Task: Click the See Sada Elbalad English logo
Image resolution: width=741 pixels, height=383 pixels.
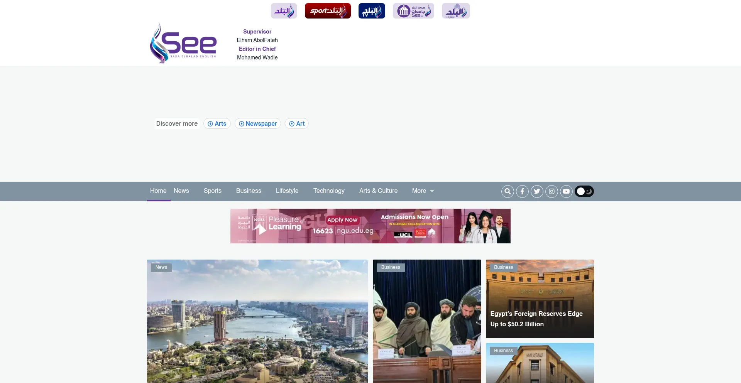Action: coord(183,43)
